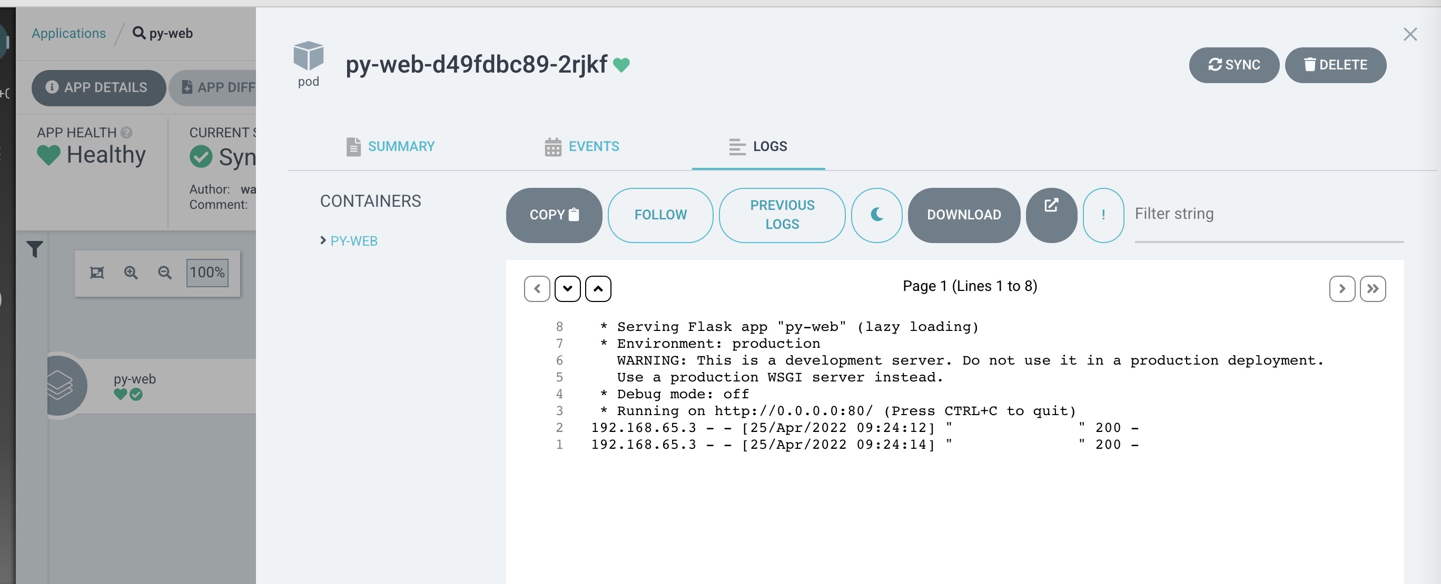Click the 'Page 1 (Lines 1 to 8)' label
The image size is (1441, 584).
tap(970, 286)
